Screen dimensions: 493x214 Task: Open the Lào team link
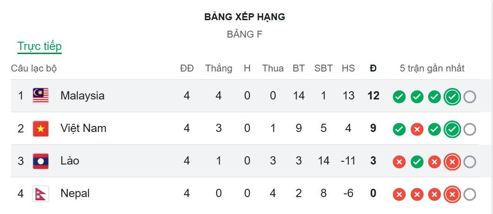(x=70, y=161)
